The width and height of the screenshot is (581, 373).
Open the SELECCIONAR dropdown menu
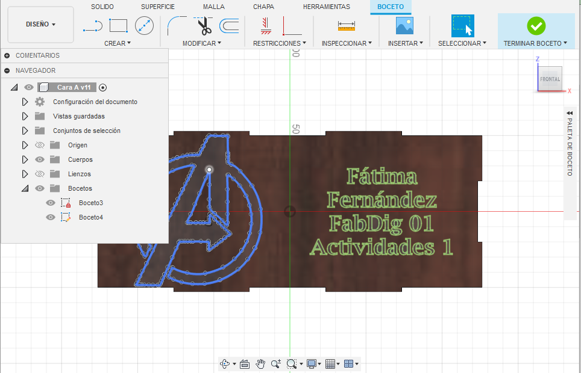[x=462, y=43]
